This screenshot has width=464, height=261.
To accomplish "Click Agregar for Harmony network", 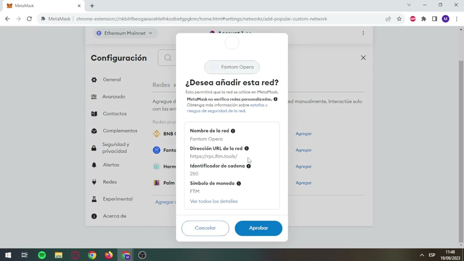I will pos(303,166).
